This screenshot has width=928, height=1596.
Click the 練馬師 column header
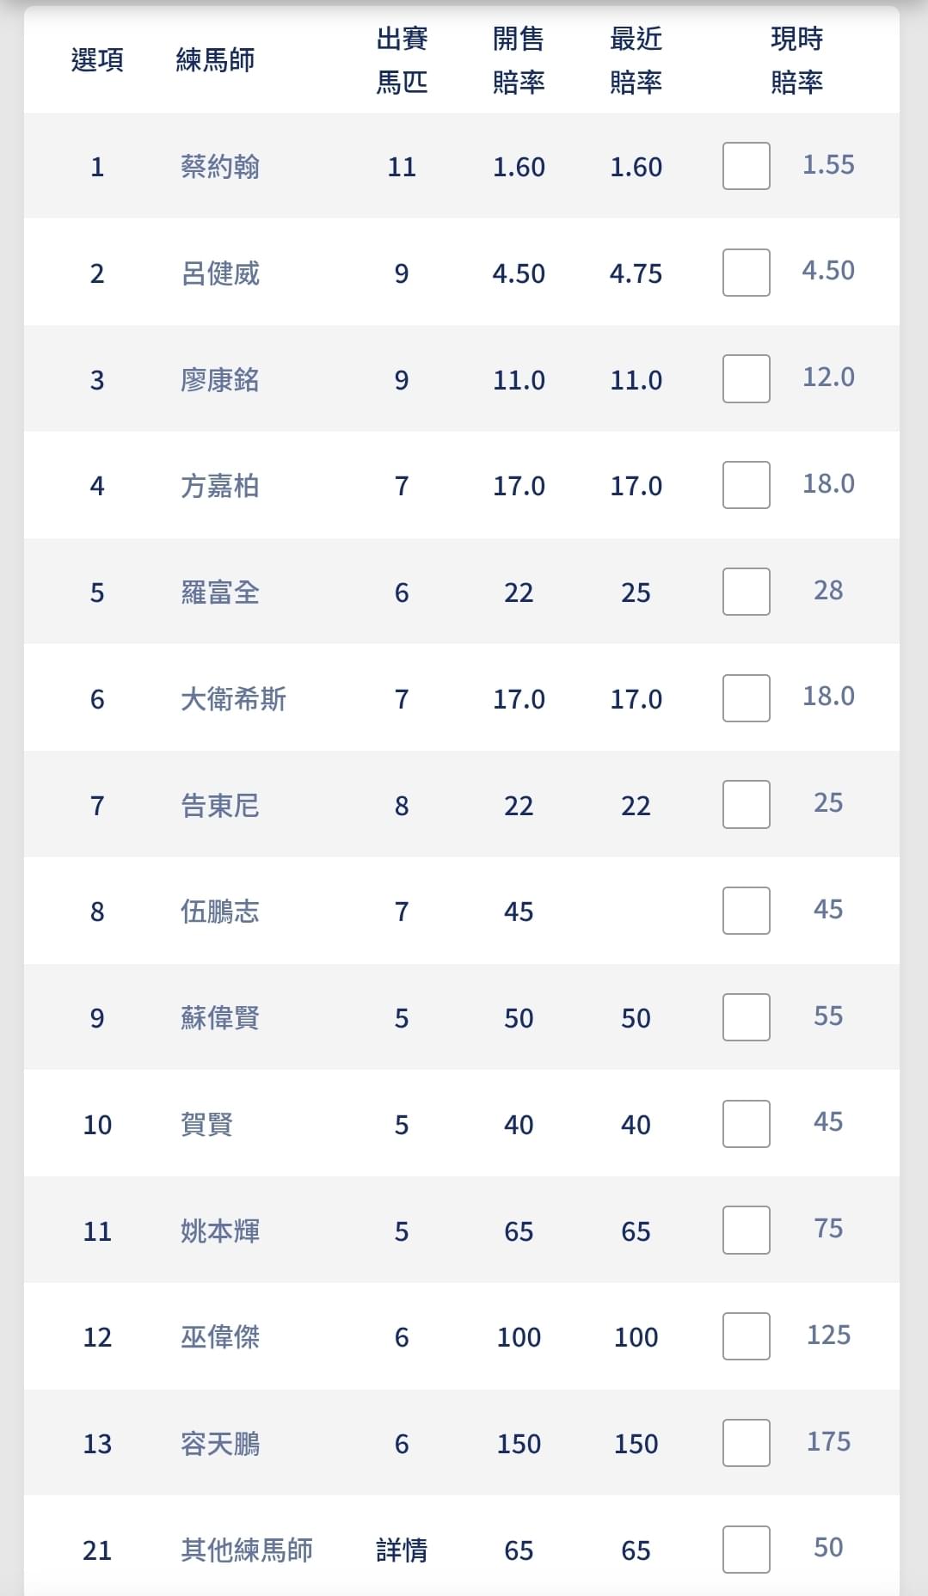[215, 60]
